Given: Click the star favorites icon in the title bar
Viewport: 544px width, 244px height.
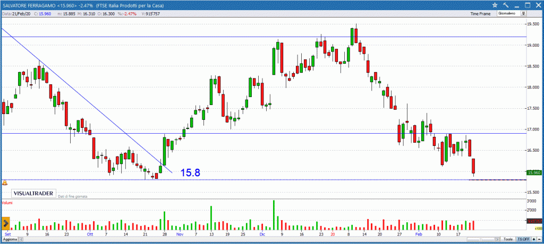Looking at the screenshot, I should pyautogui.click(x=495, y=5).
